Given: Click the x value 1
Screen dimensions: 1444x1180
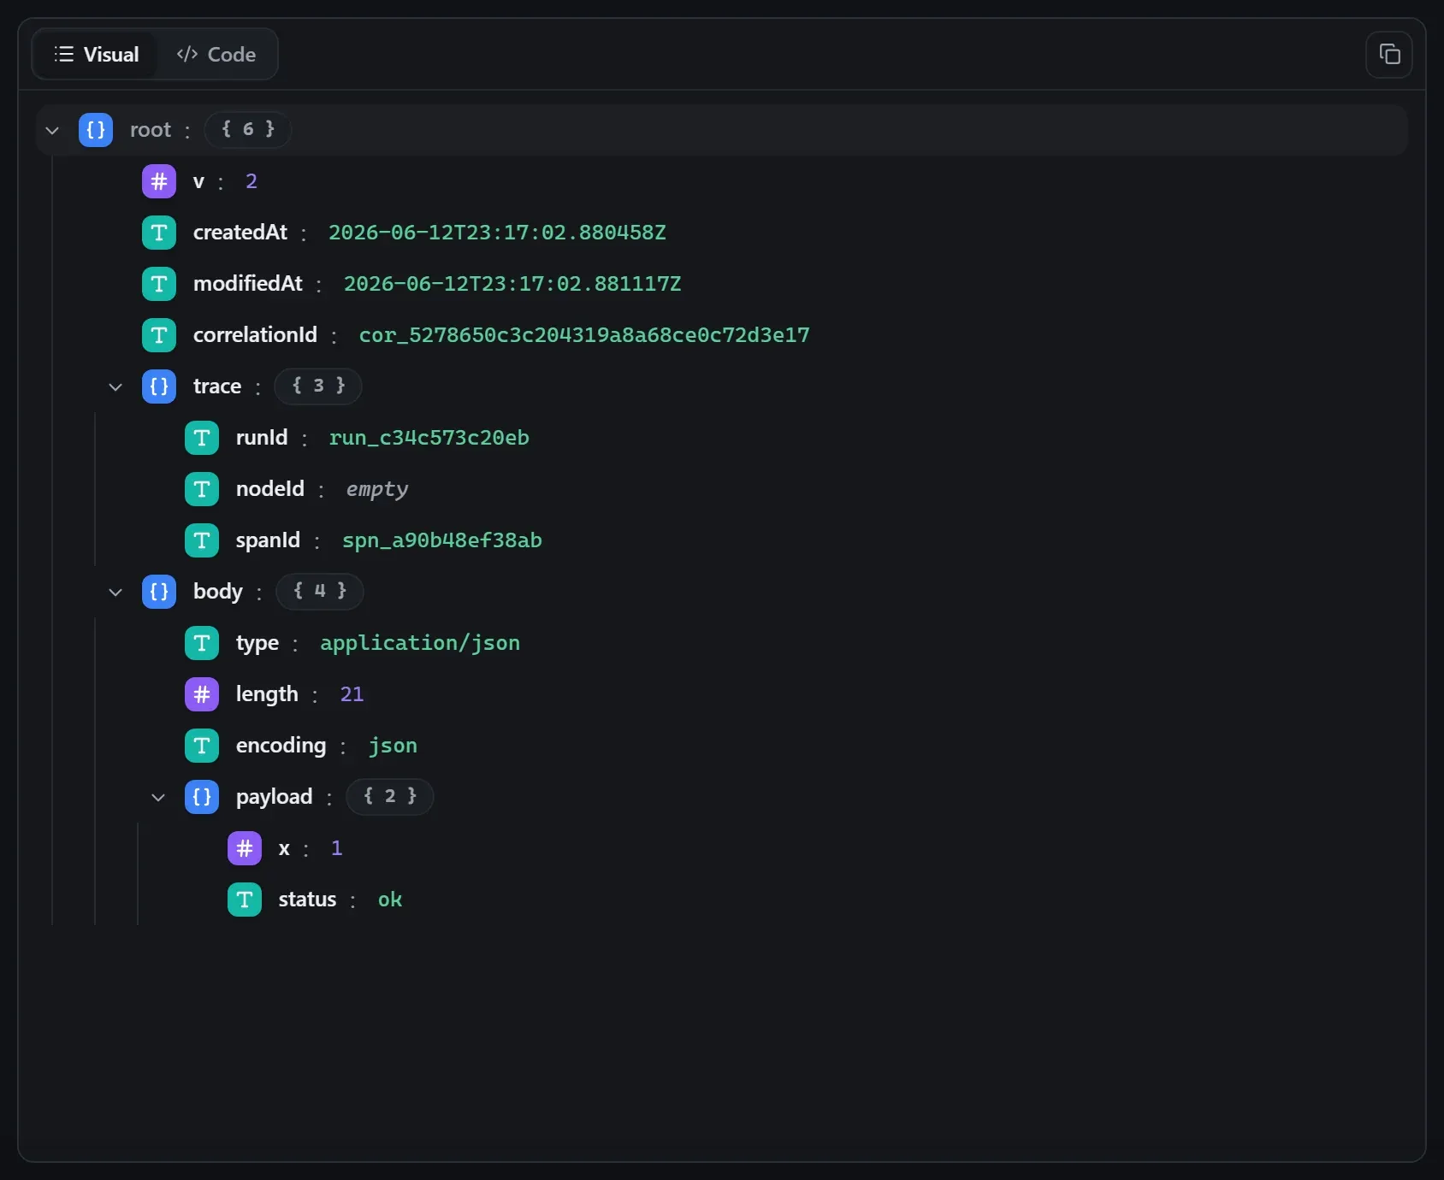Looking at the screenshot, I should pyautogui.click(x=337, y=848).
